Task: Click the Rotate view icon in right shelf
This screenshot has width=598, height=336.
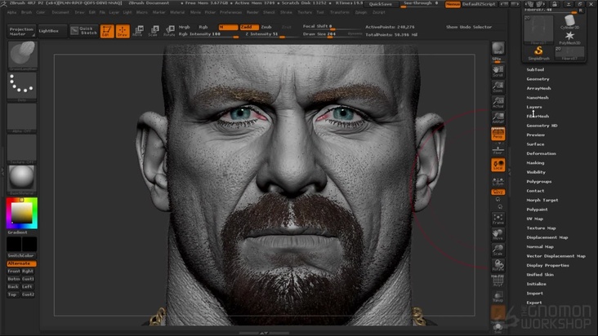Action: [x=498, y=265]
